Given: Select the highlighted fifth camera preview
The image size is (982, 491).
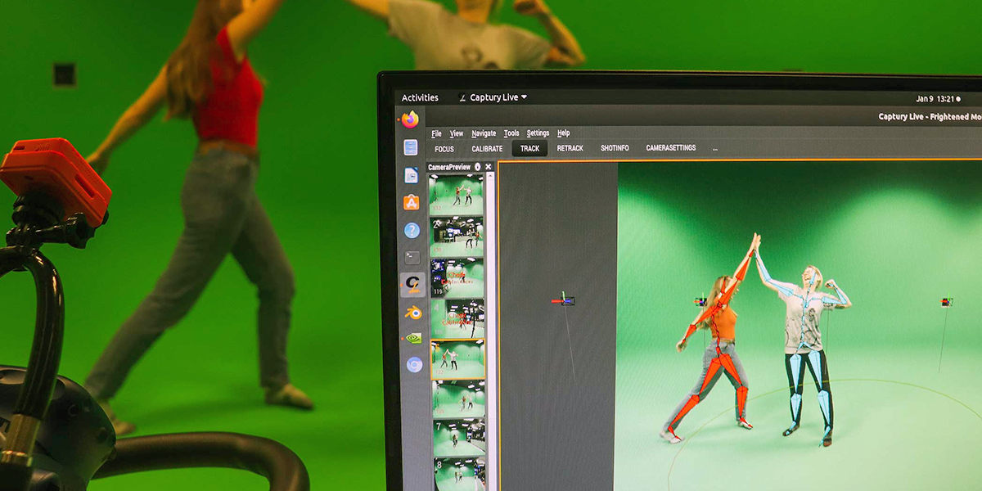Looking at the screenshot, I should click(458, 360).
